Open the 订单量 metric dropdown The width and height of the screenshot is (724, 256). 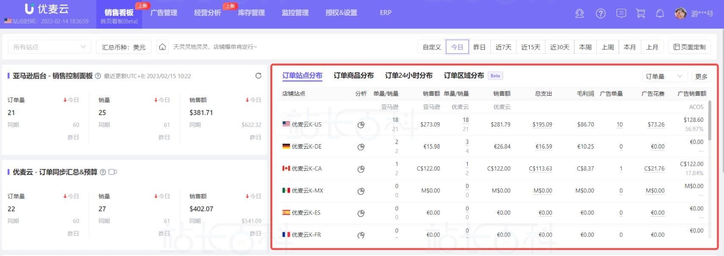(664, 76)
